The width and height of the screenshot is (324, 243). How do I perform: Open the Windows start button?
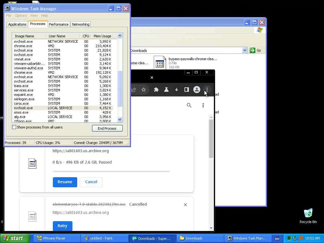[15, 238]
